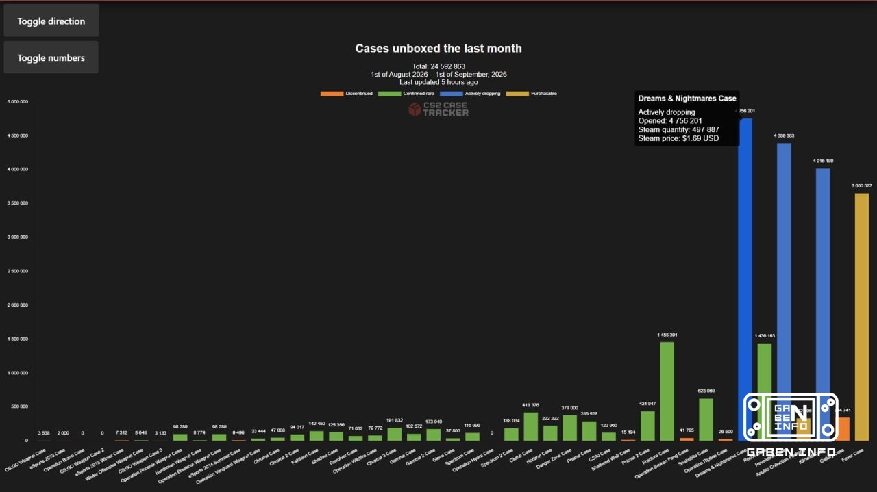Click the Toggle direction button
877x492 pixels.
(x=51, y=21)
